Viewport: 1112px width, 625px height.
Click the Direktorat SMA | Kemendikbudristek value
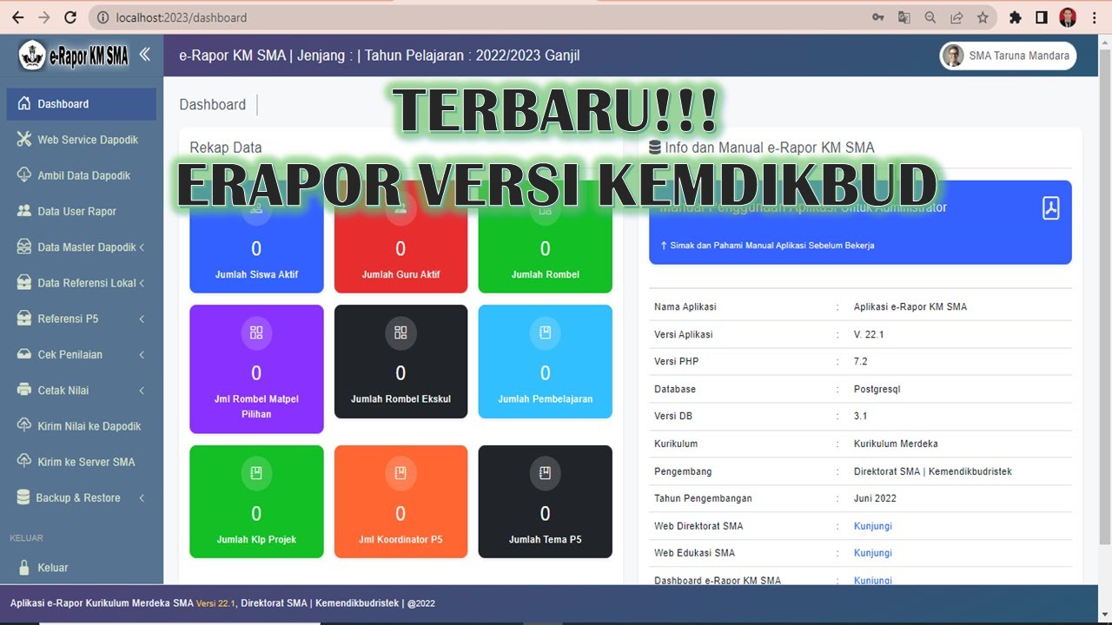(x=933, y=471)
